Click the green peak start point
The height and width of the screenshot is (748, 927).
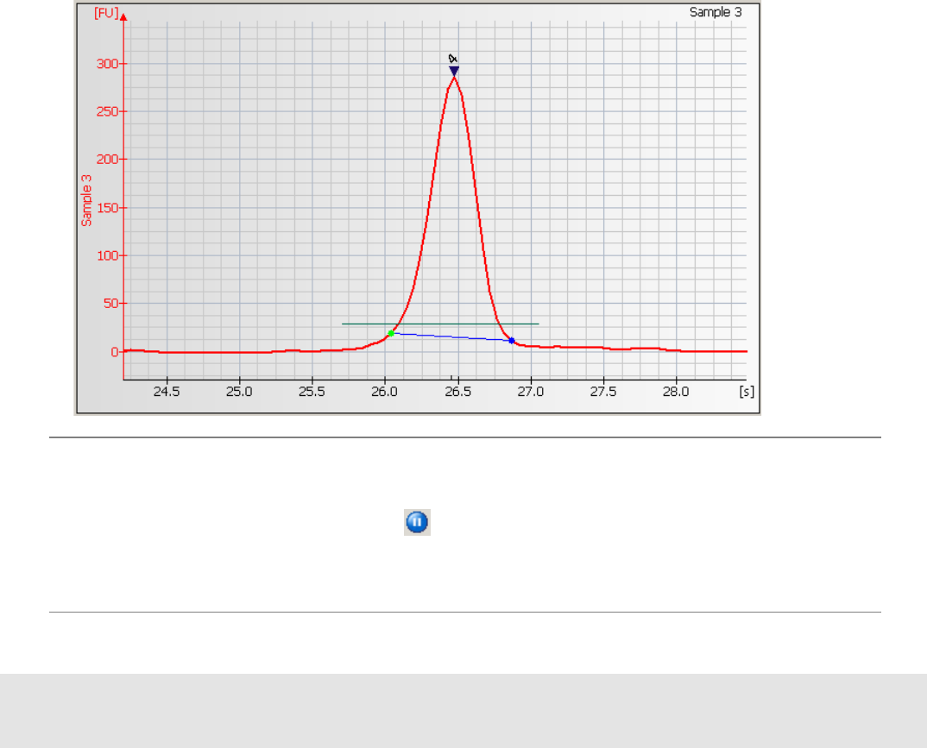pyautogui.click(x=391, y=333)
